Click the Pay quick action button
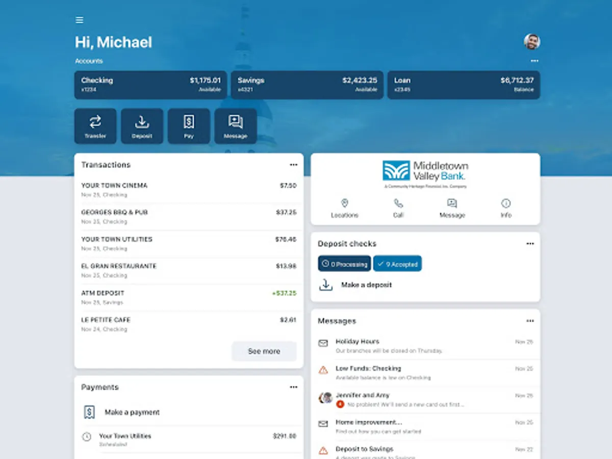This screenshot has height=459, width=612. pyautogui.click(x=189, y=126)
